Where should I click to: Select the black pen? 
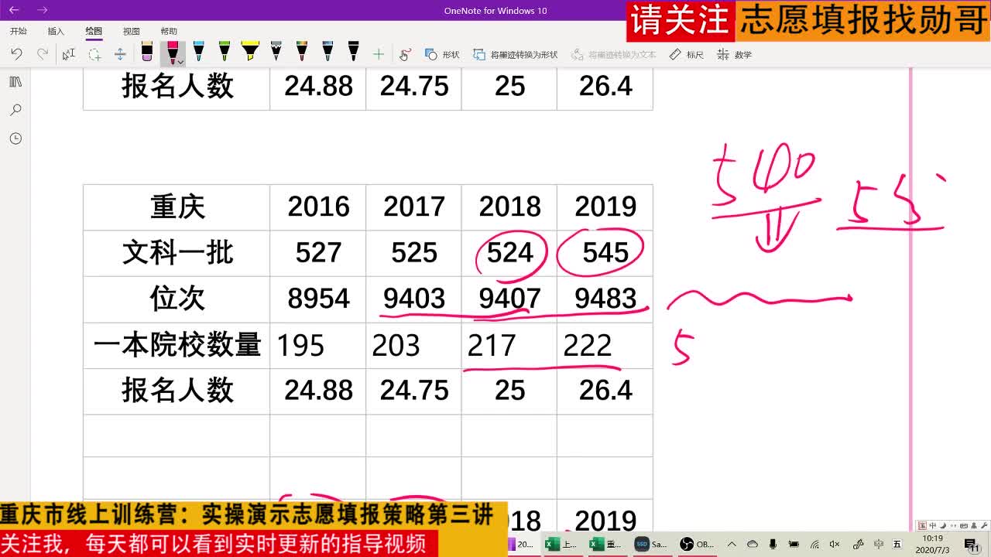[x=353, y=53]
